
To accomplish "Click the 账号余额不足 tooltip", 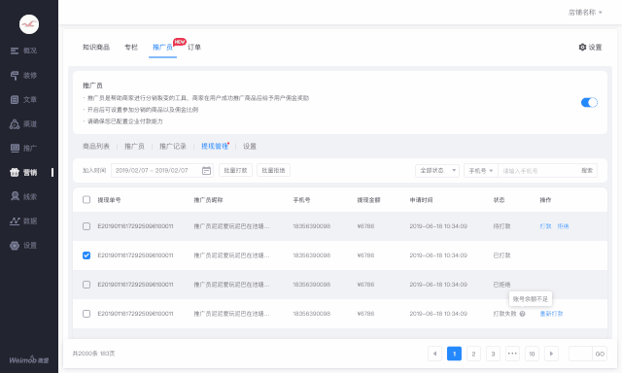I will click(x=531, y=299).
